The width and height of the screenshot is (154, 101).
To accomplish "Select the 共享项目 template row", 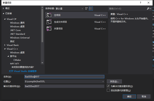I will [x=76, y=29].
